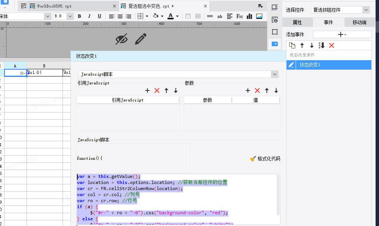Toggle bold formatting in toolbar
This screenshot has width=379, height=226.
coord(79,16)
